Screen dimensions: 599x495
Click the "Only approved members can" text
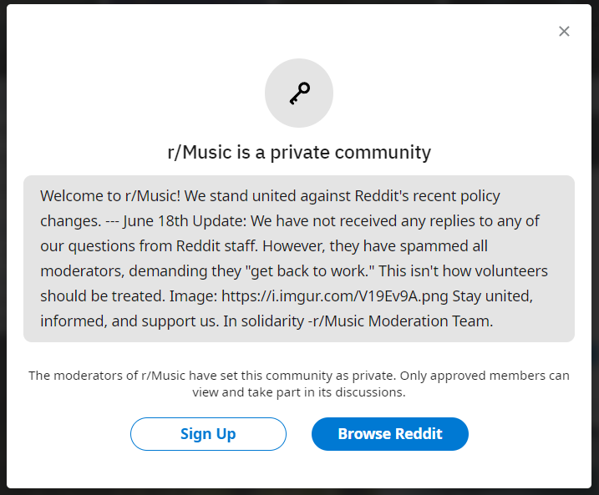tap(485, 376)
